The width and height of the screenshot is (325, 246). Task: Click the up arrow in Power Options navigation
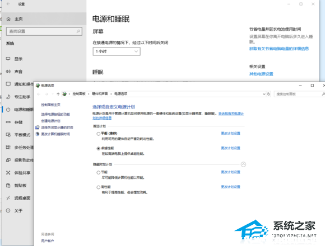(58, 94)
